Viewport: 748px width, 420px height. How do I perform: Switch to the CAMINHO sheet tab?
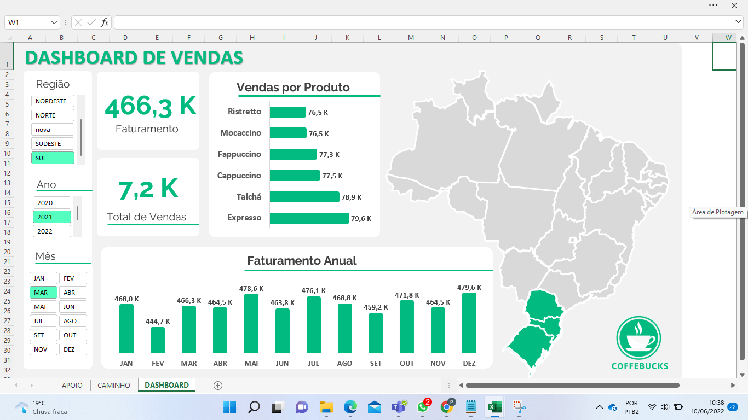point(114,386)
